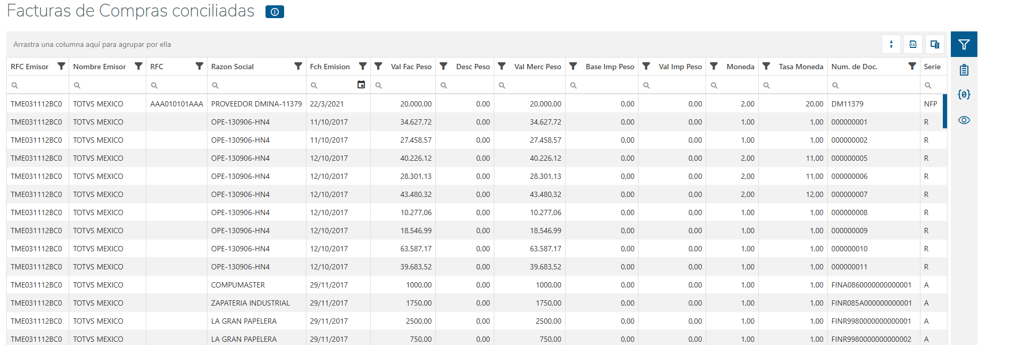The height and width of the screenshot is (345, 1012).
Task: Open filter dropdown for RFC Emisor column
Action: [62, 66]
